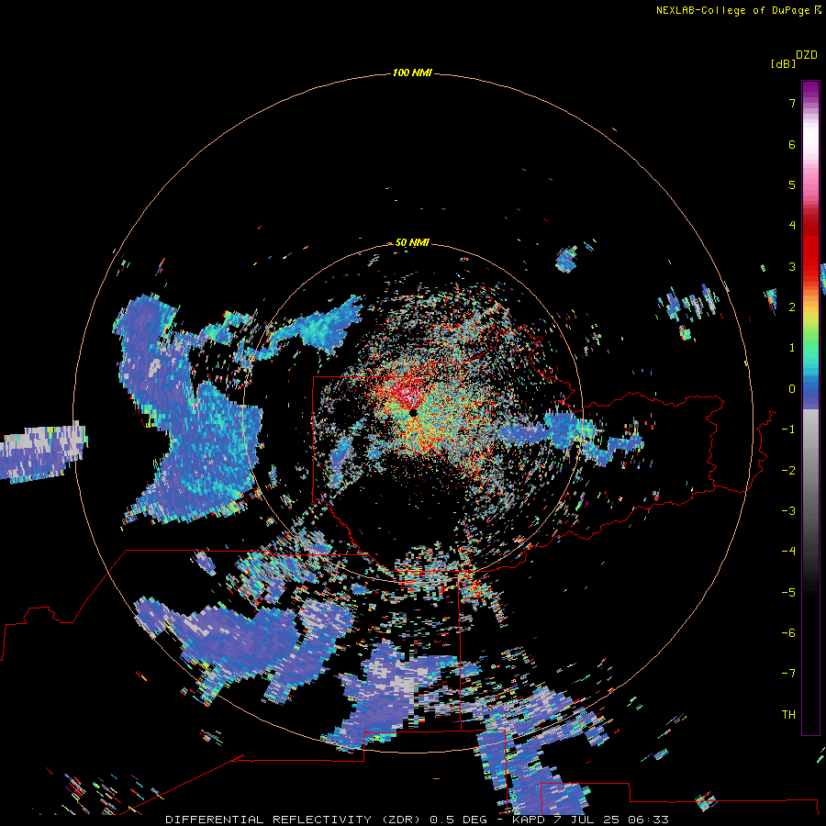The width and height of the screenshot is (826, 826).
Task: Click the '7' value on color scale
Action: 792,103
